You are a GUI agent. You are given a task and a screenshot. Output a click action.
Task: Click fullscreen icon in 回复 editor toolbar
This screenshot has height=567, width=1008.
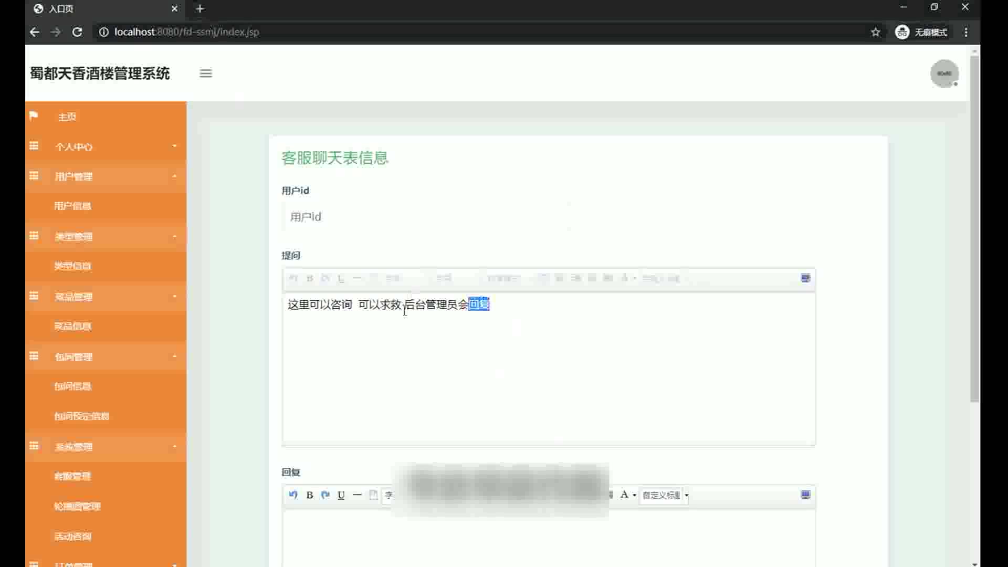click(x=805, y=495)
